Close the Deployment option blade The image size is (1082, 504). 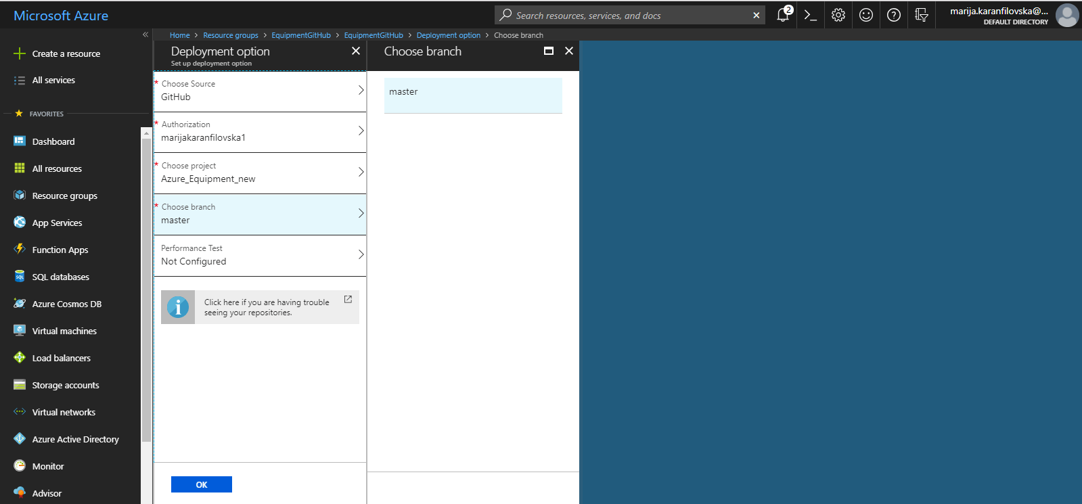click(356, 51)
